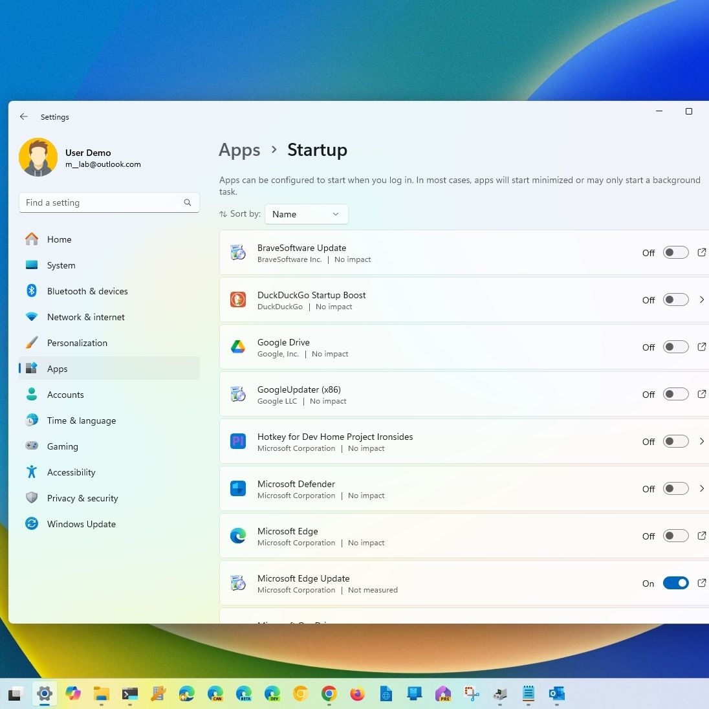Enable BraveSoftware Update startup toggle

(675, 252)
